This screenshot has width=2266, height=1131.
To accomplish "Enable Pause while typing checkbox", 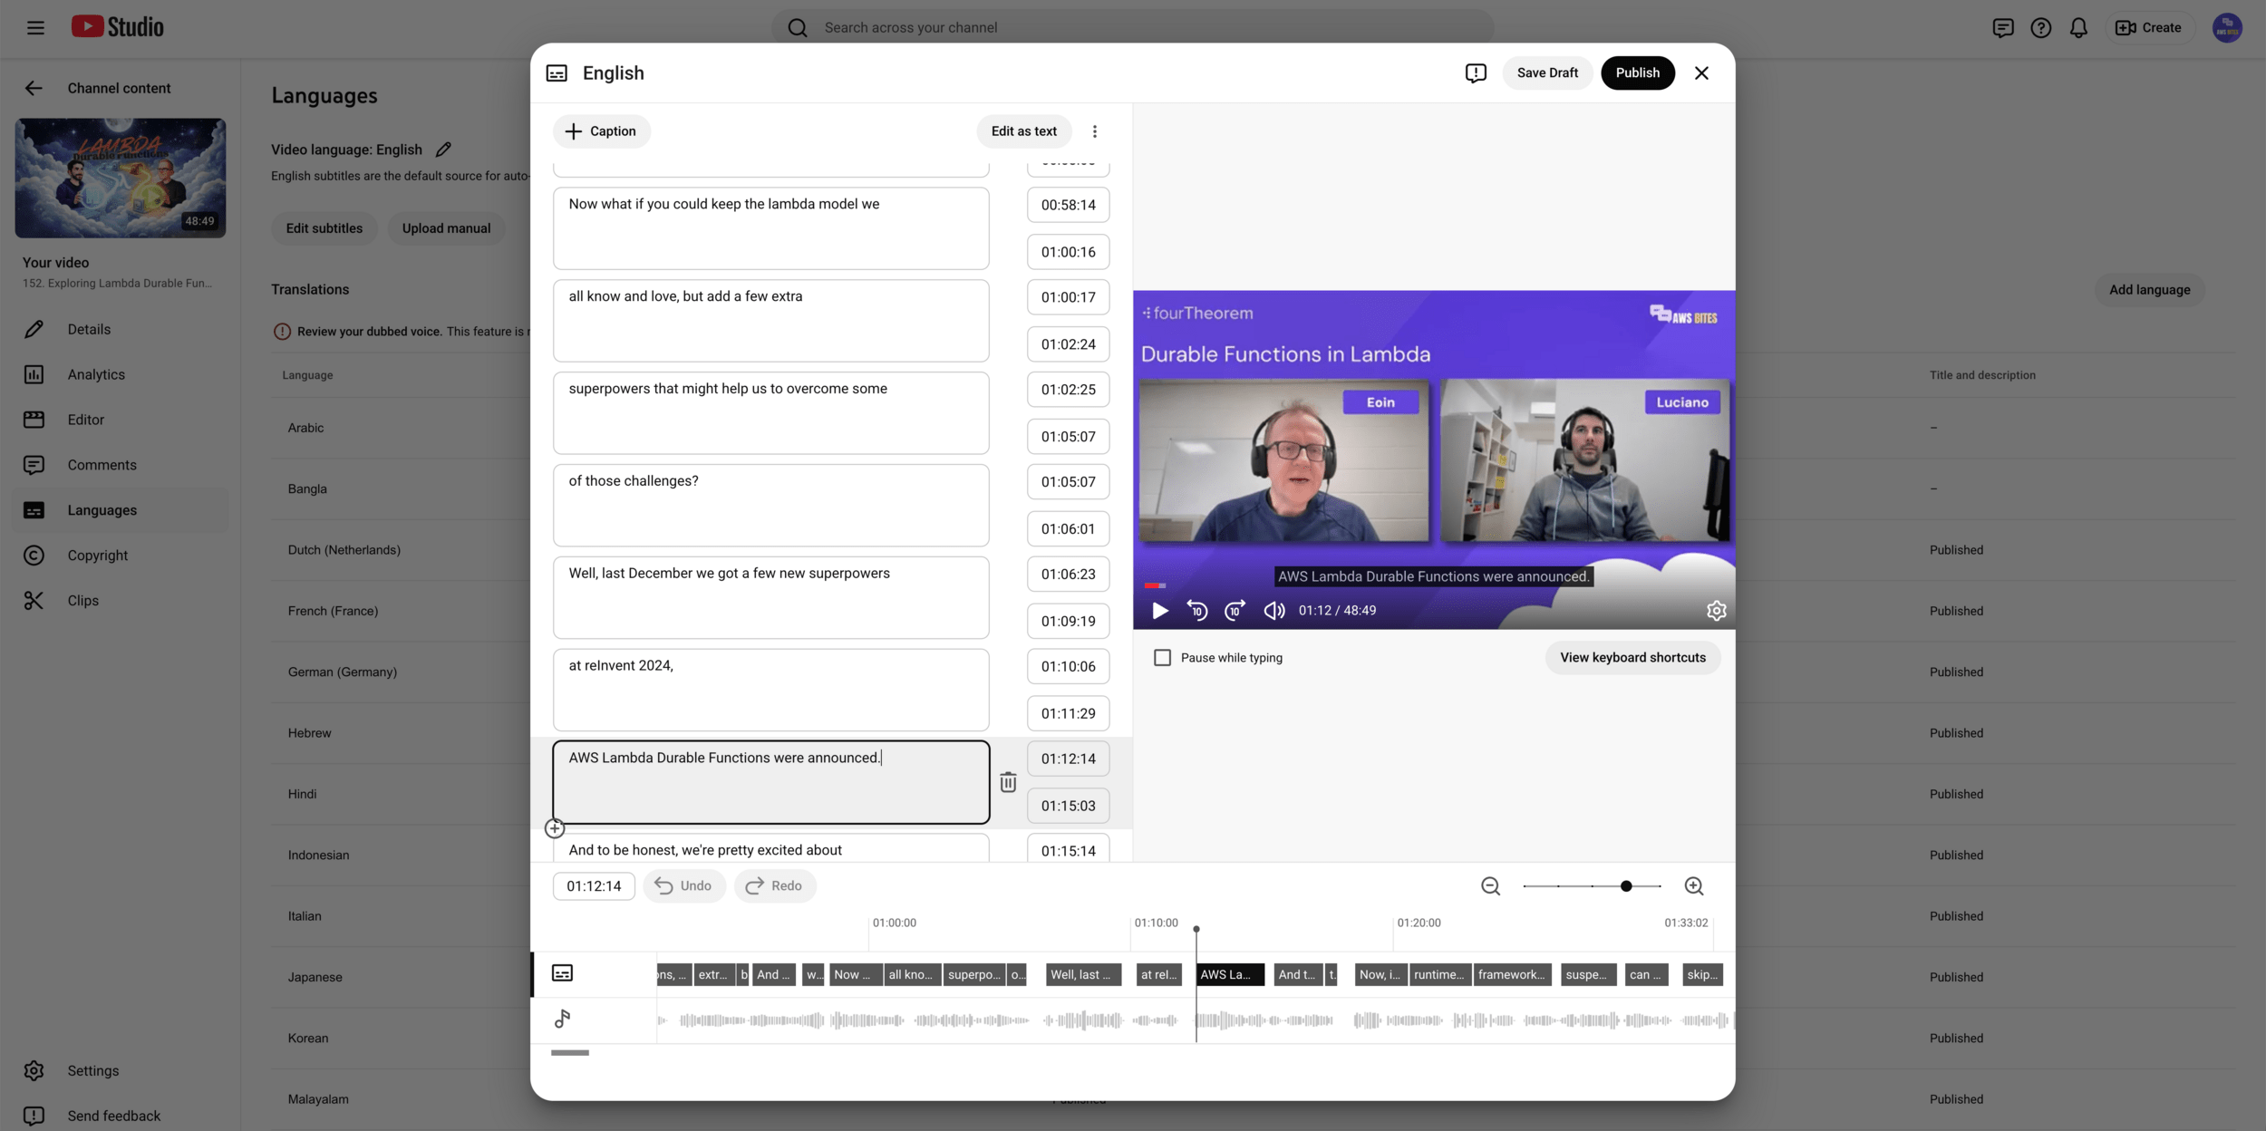I will tap(1162, 658).
